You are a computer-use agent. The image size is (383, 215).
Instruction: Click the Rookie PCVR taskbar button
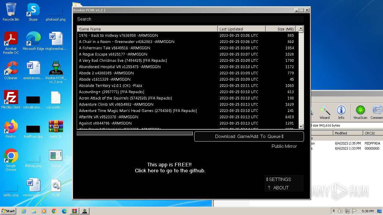[x=85, y=211]
